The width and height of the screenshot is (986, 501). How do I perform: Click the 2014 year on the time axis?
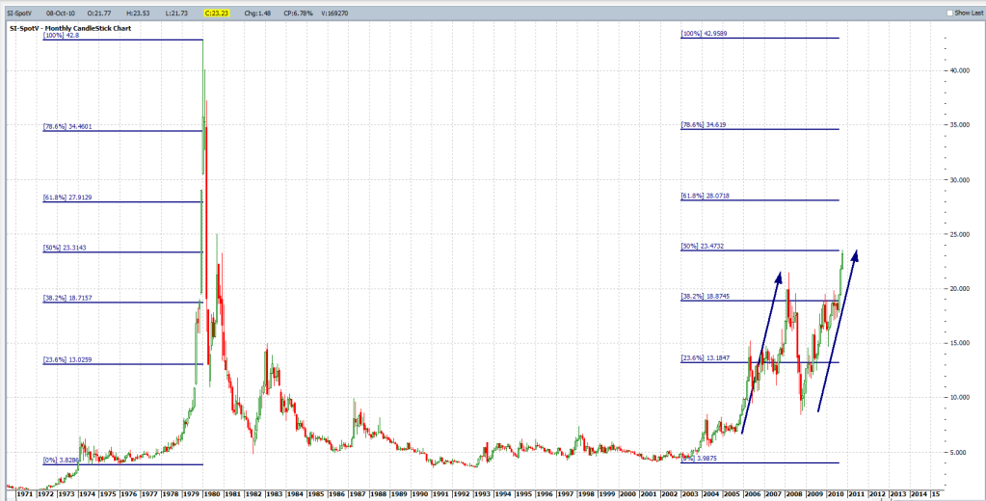tap(919, 494)
